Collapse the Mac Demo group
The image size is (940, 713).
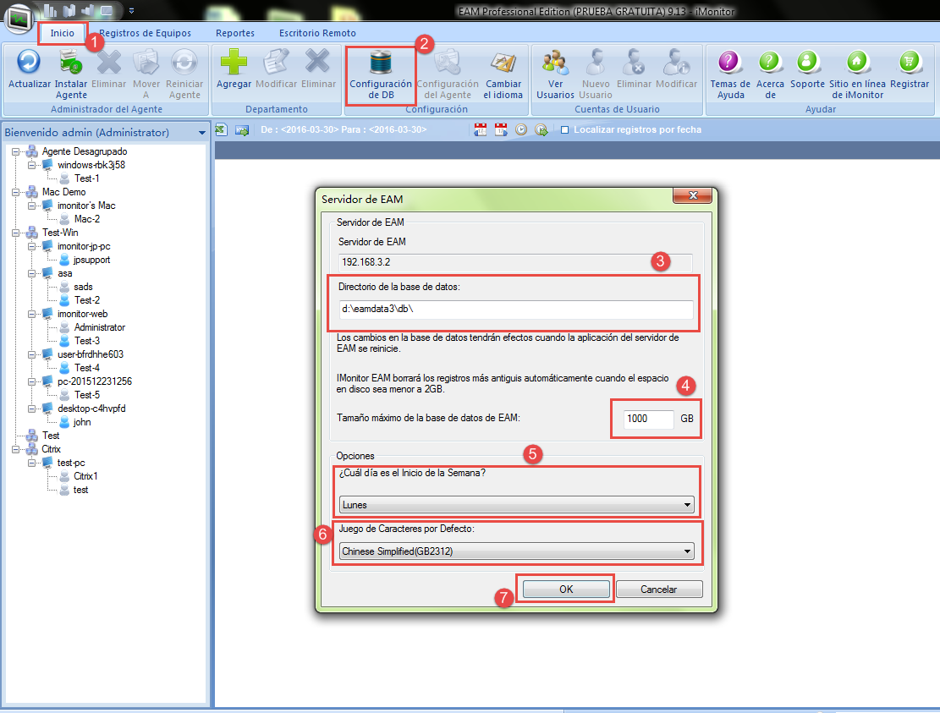point(16,192)
